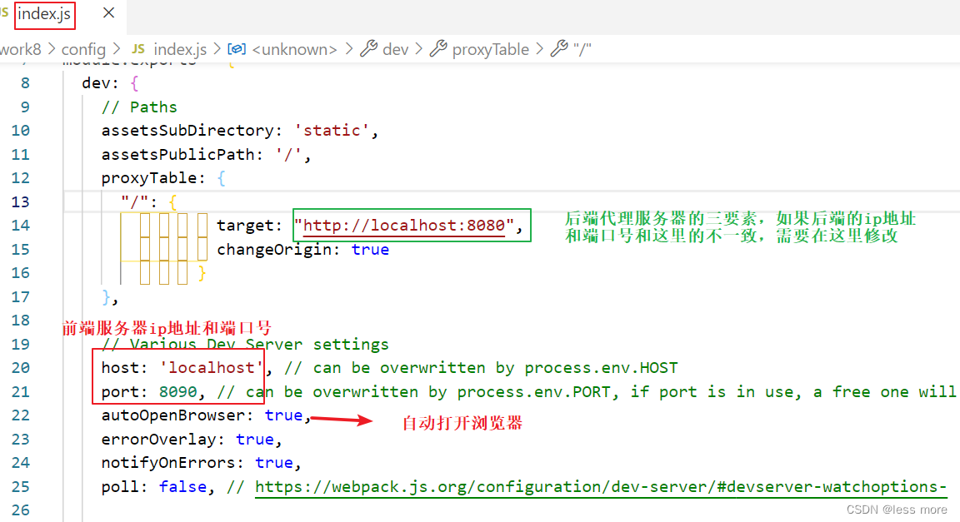Click the <unknown> symbol icon in breadcrumb
The width and height of the screenshot is (960, 522).
(237, 49)
